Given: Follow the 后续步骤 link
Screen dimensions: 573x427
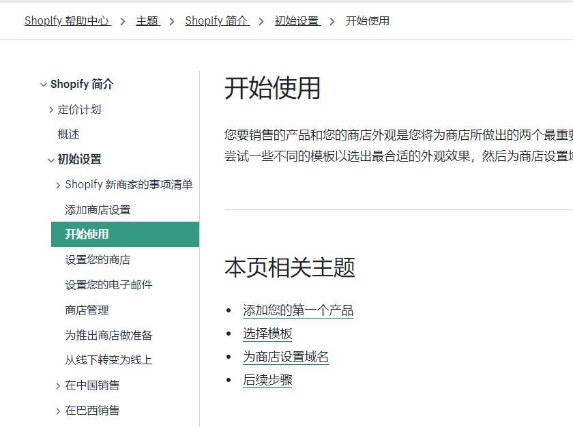Looking at the screenshot, I should coord(267,380).
